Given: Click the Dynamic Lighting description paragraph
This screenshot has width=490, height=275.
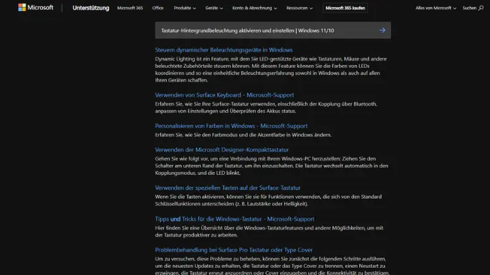Looking at the screenshot, I should pyautogui.click(x=271, y=69).
